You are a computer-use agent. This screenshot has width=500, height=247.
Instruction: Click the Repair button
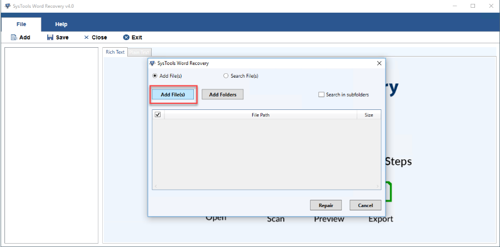pyautogui.click(x=326, y=205)
